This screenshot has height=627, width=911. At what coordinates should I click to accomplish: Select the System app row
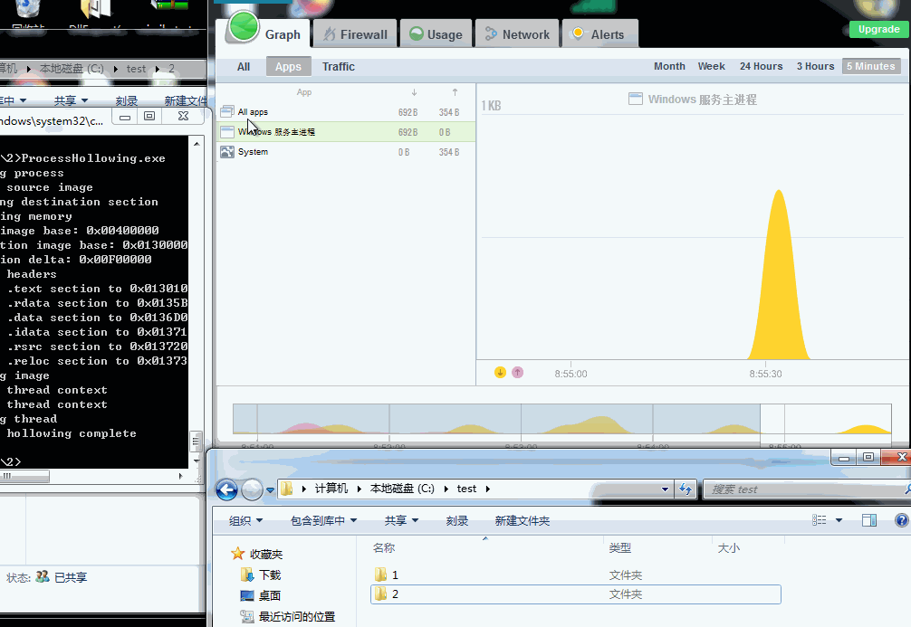click(x=347, y=151)
